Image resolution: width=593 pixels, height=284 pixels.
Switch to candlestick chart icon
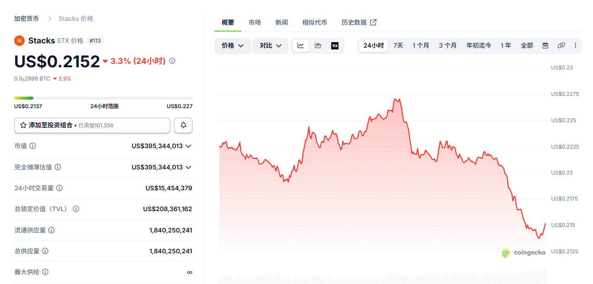click(318, 46)
